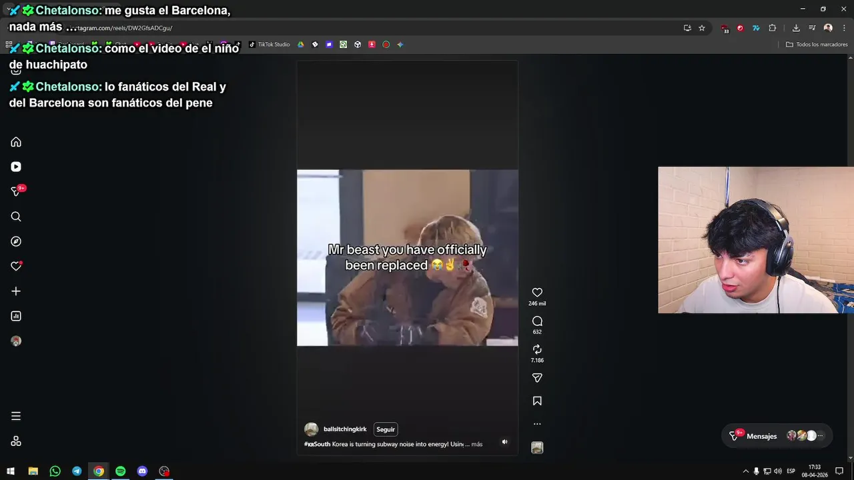The image size is (854, 480).
Task: Pause the reel by clicking the video
Action: [x=407, y=257]
